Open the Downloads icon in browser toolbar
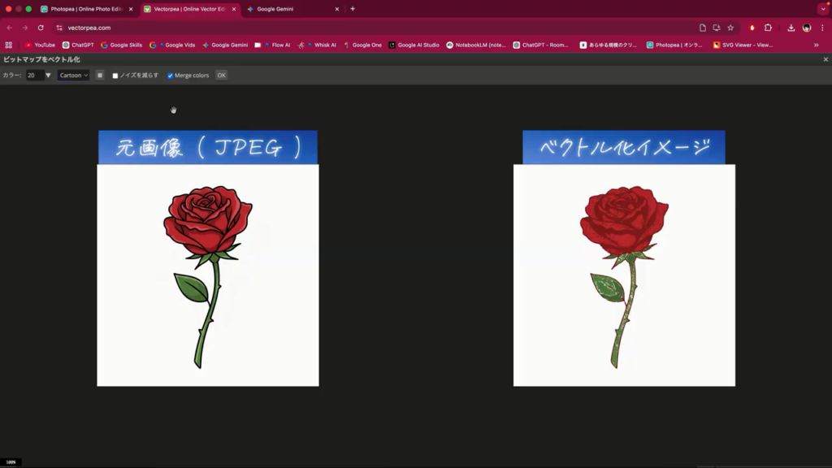832x468 pixels. tap(791, 28)
